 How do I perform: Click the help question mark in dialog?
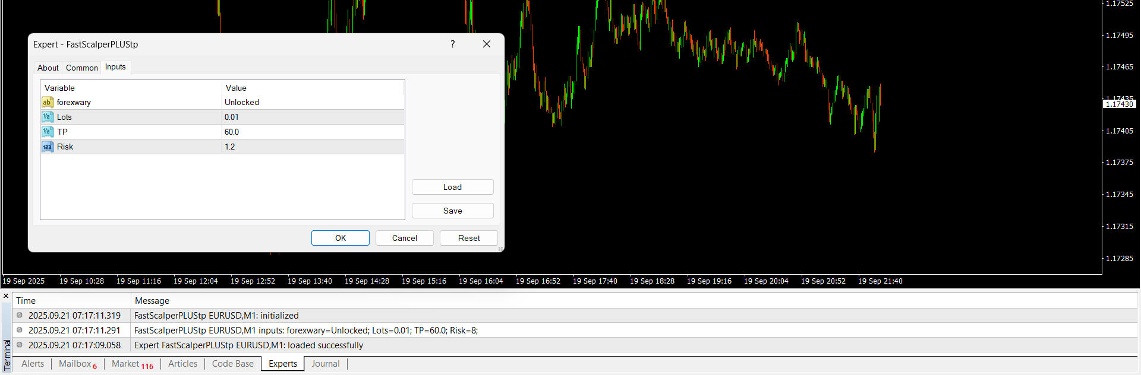coord(453,44)
